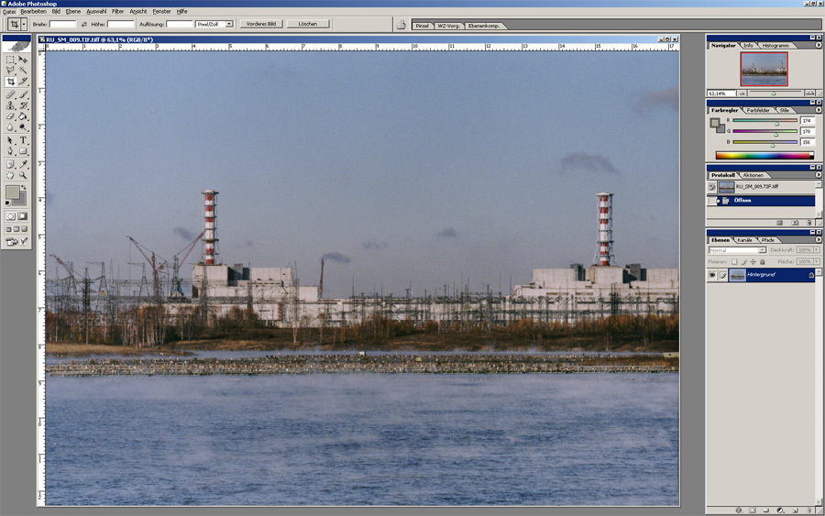Select the Dodge tool
825x516 pixels.
[23, 127]
